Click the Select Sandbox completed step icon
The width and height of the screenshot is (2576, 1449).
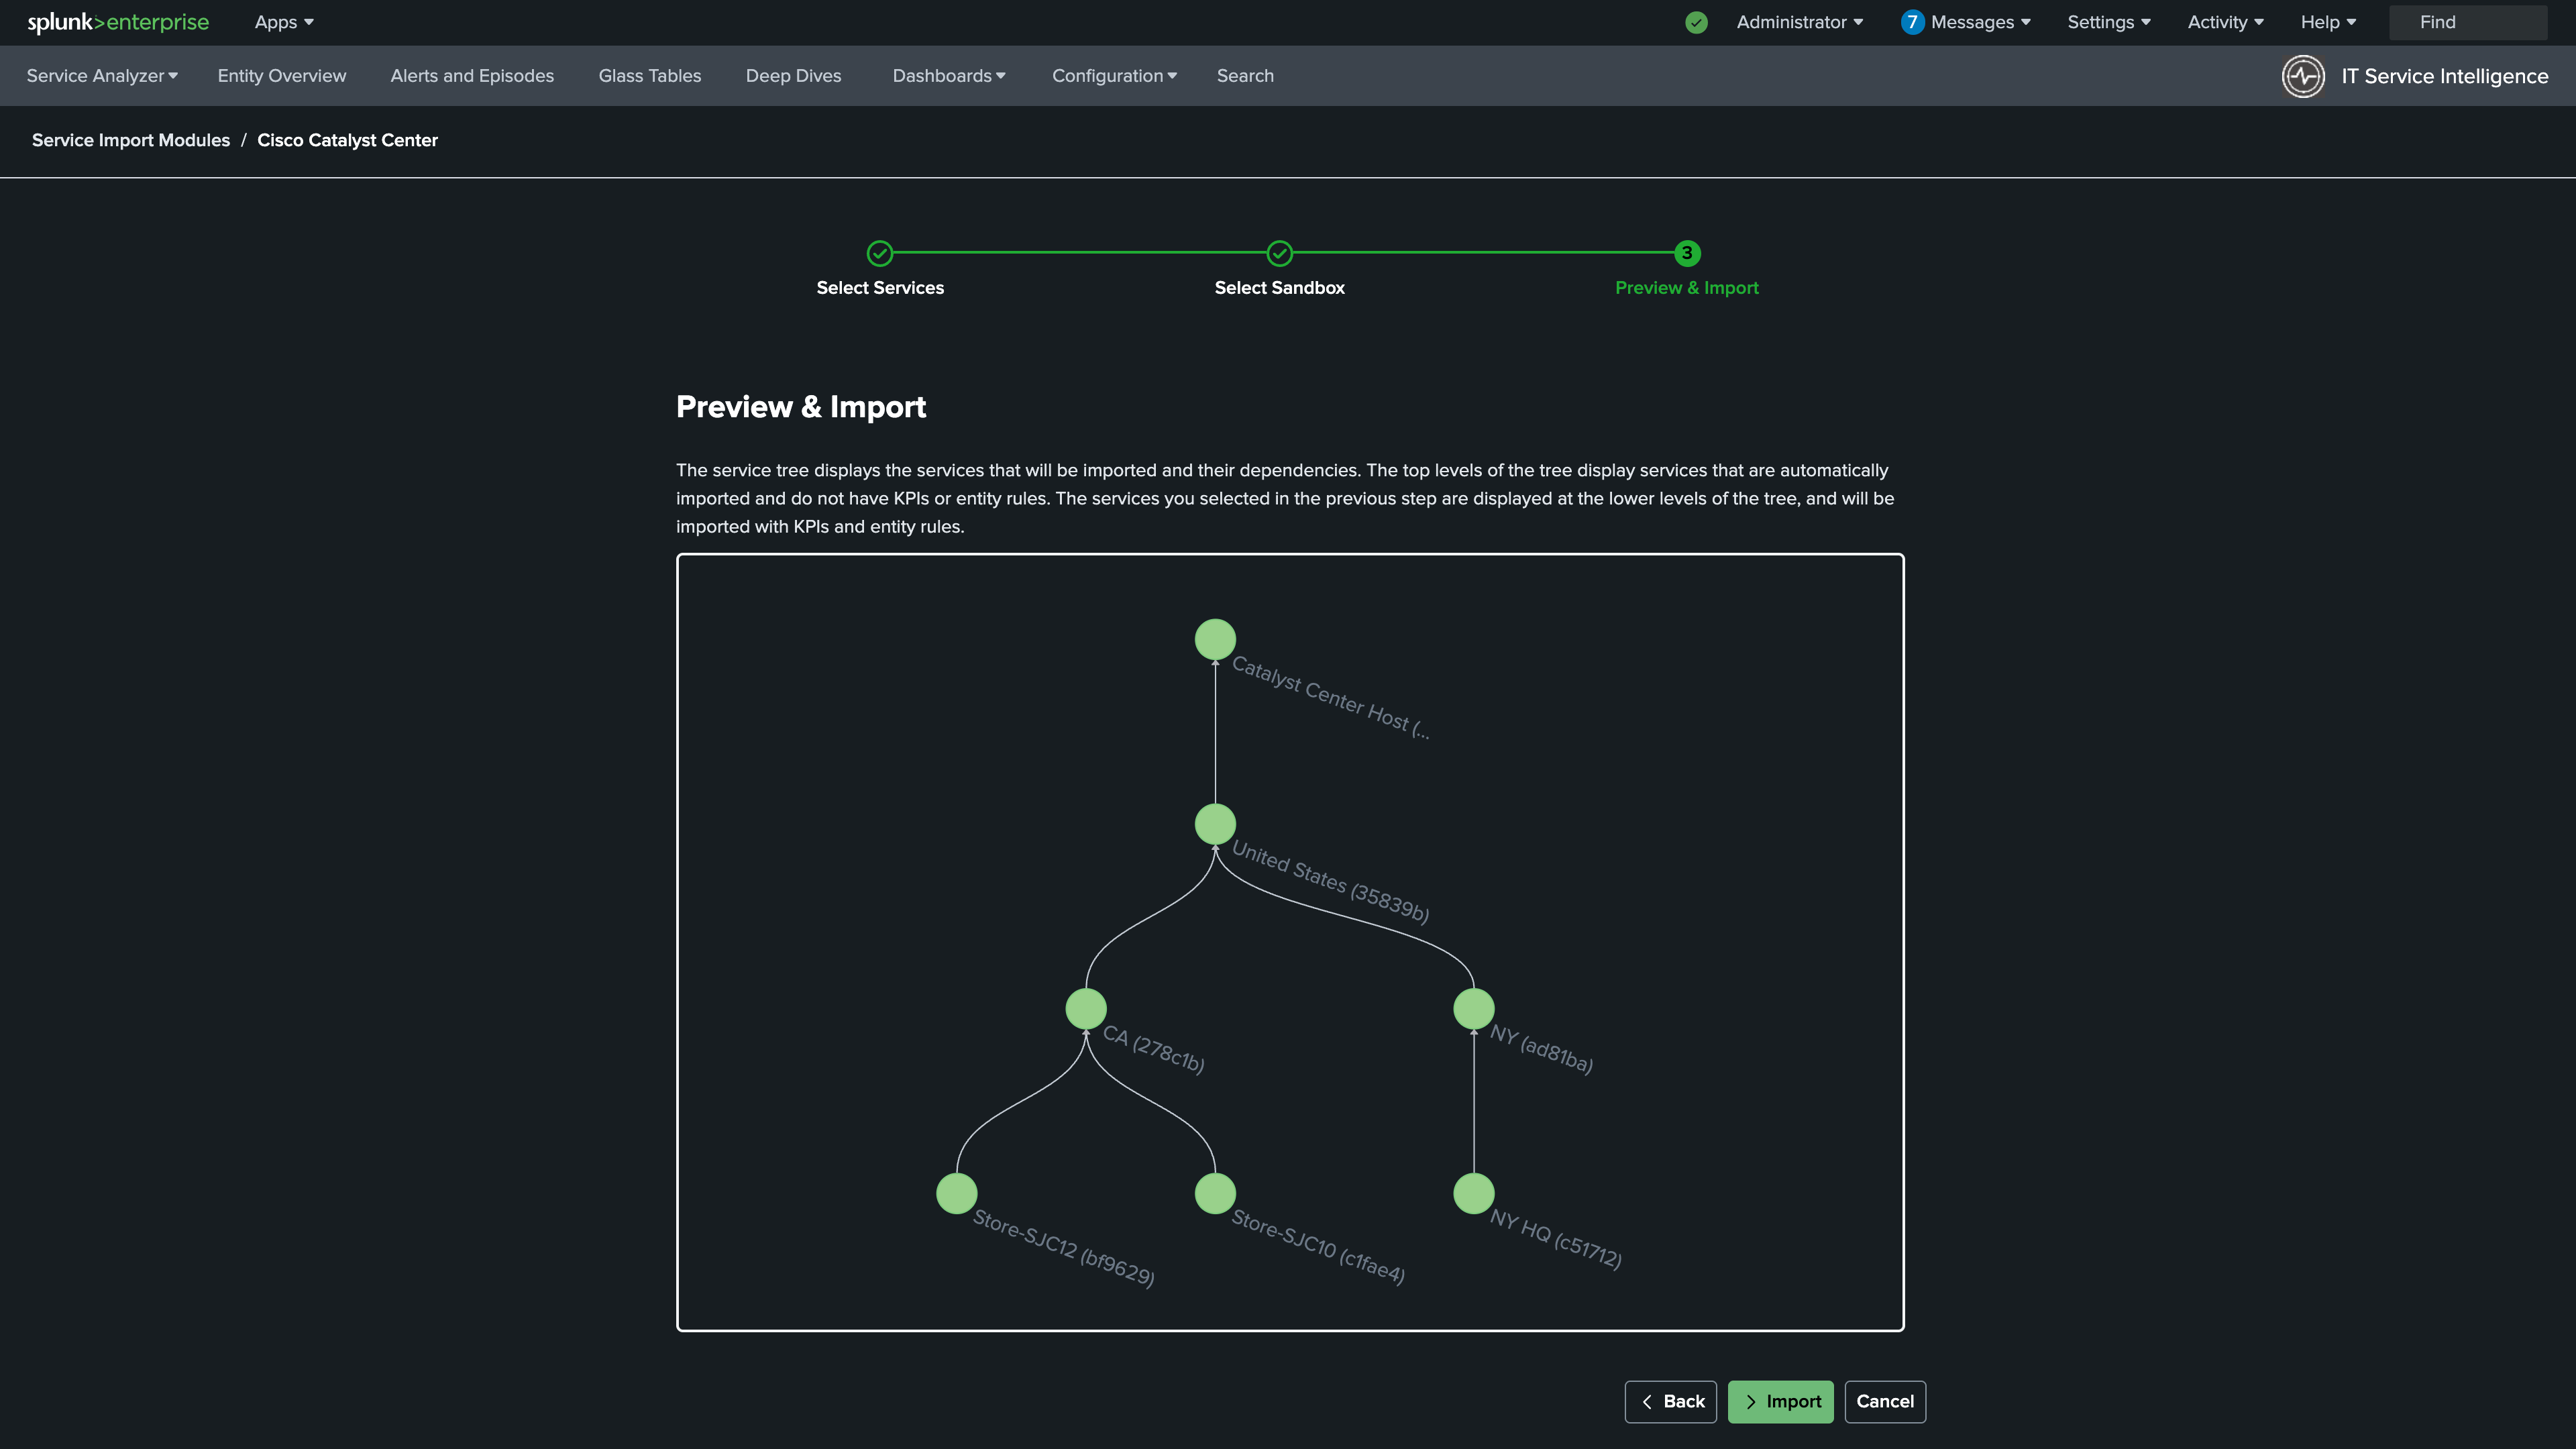point(1280,253)
